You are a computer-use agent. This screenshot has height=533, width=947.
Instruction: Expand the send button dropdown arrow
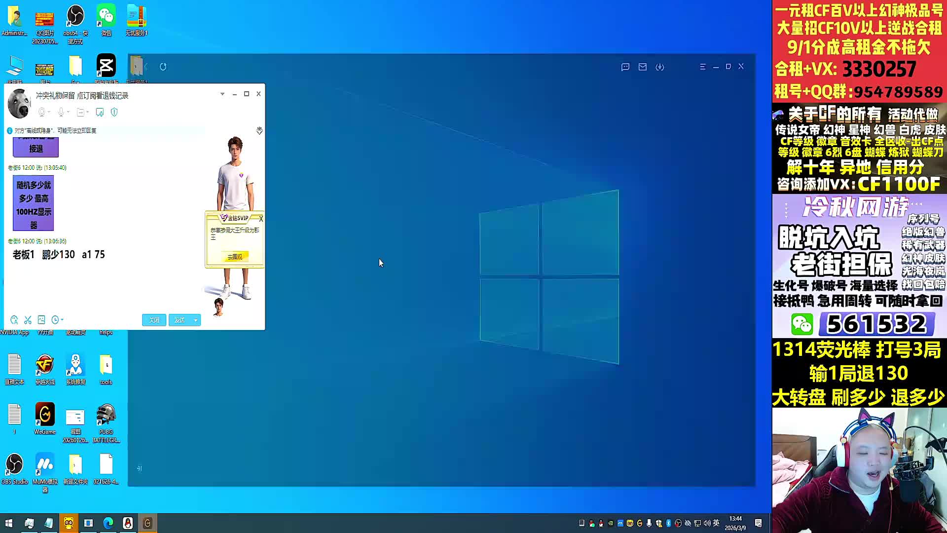(196, 320)
